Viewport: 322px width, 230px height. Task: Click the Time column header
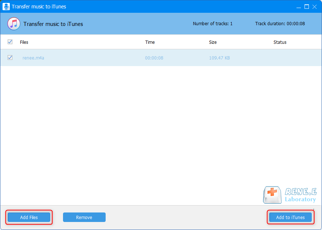(150, 42)
